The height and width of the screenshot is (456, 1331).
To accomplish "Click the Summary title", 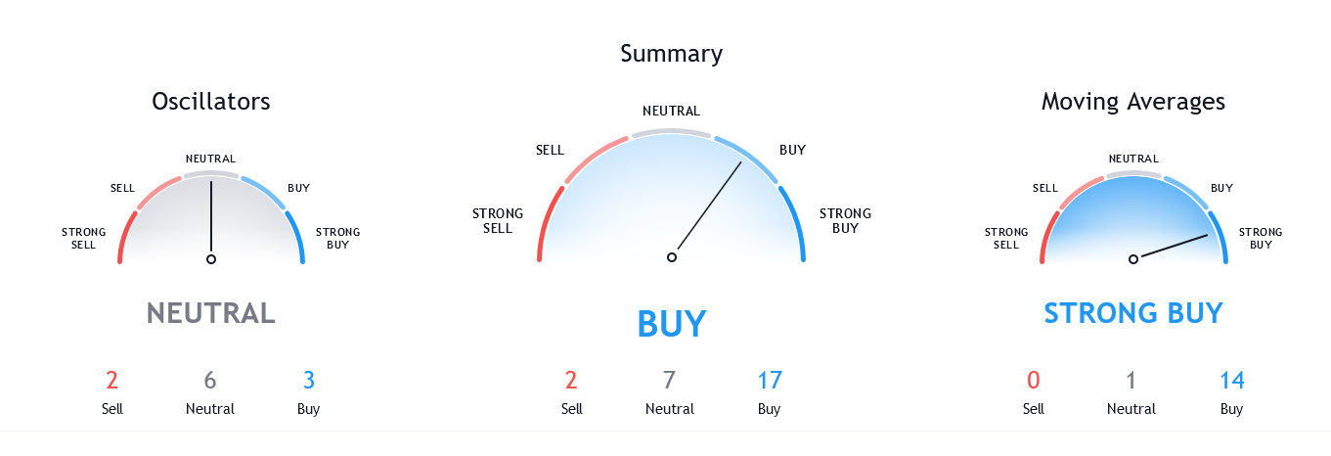I will coord(672,53).
